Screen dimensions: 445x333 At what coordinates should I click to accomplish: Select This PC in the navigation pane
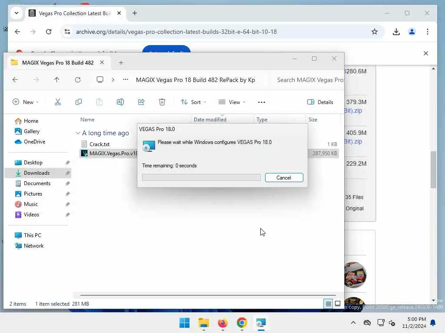(32, 235)
